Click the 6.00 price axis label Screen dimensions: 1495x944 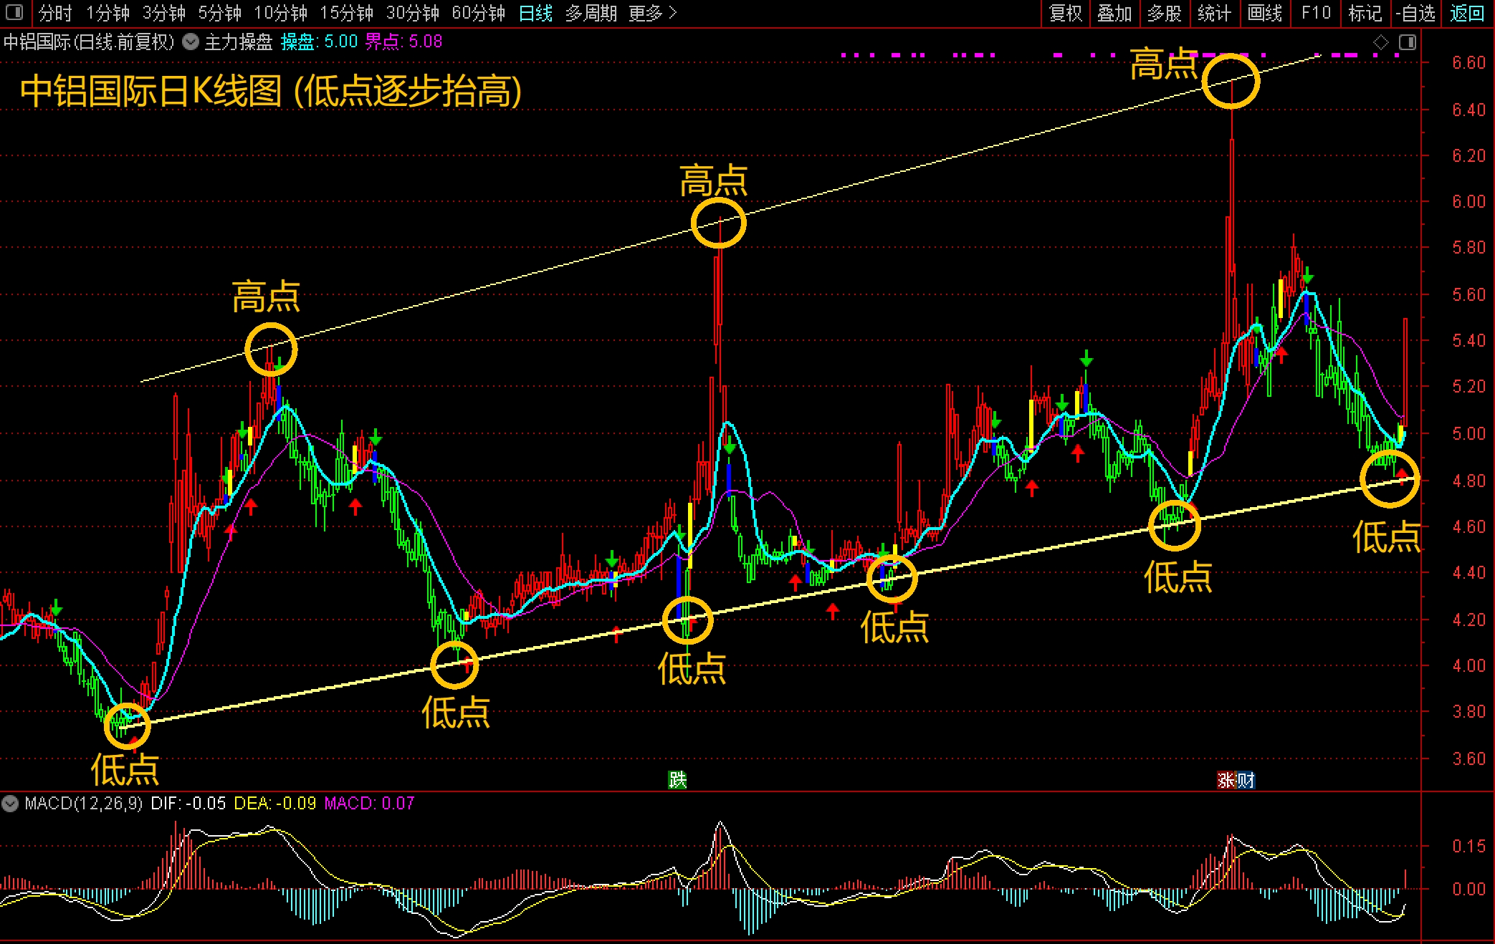coord(1468,201)
